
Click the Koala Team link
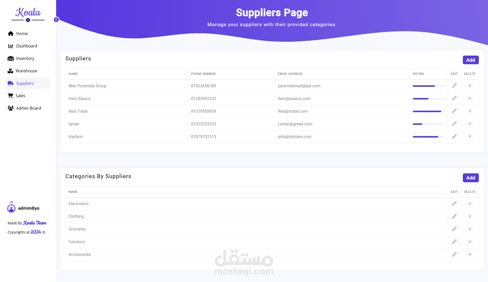[35, 223]
